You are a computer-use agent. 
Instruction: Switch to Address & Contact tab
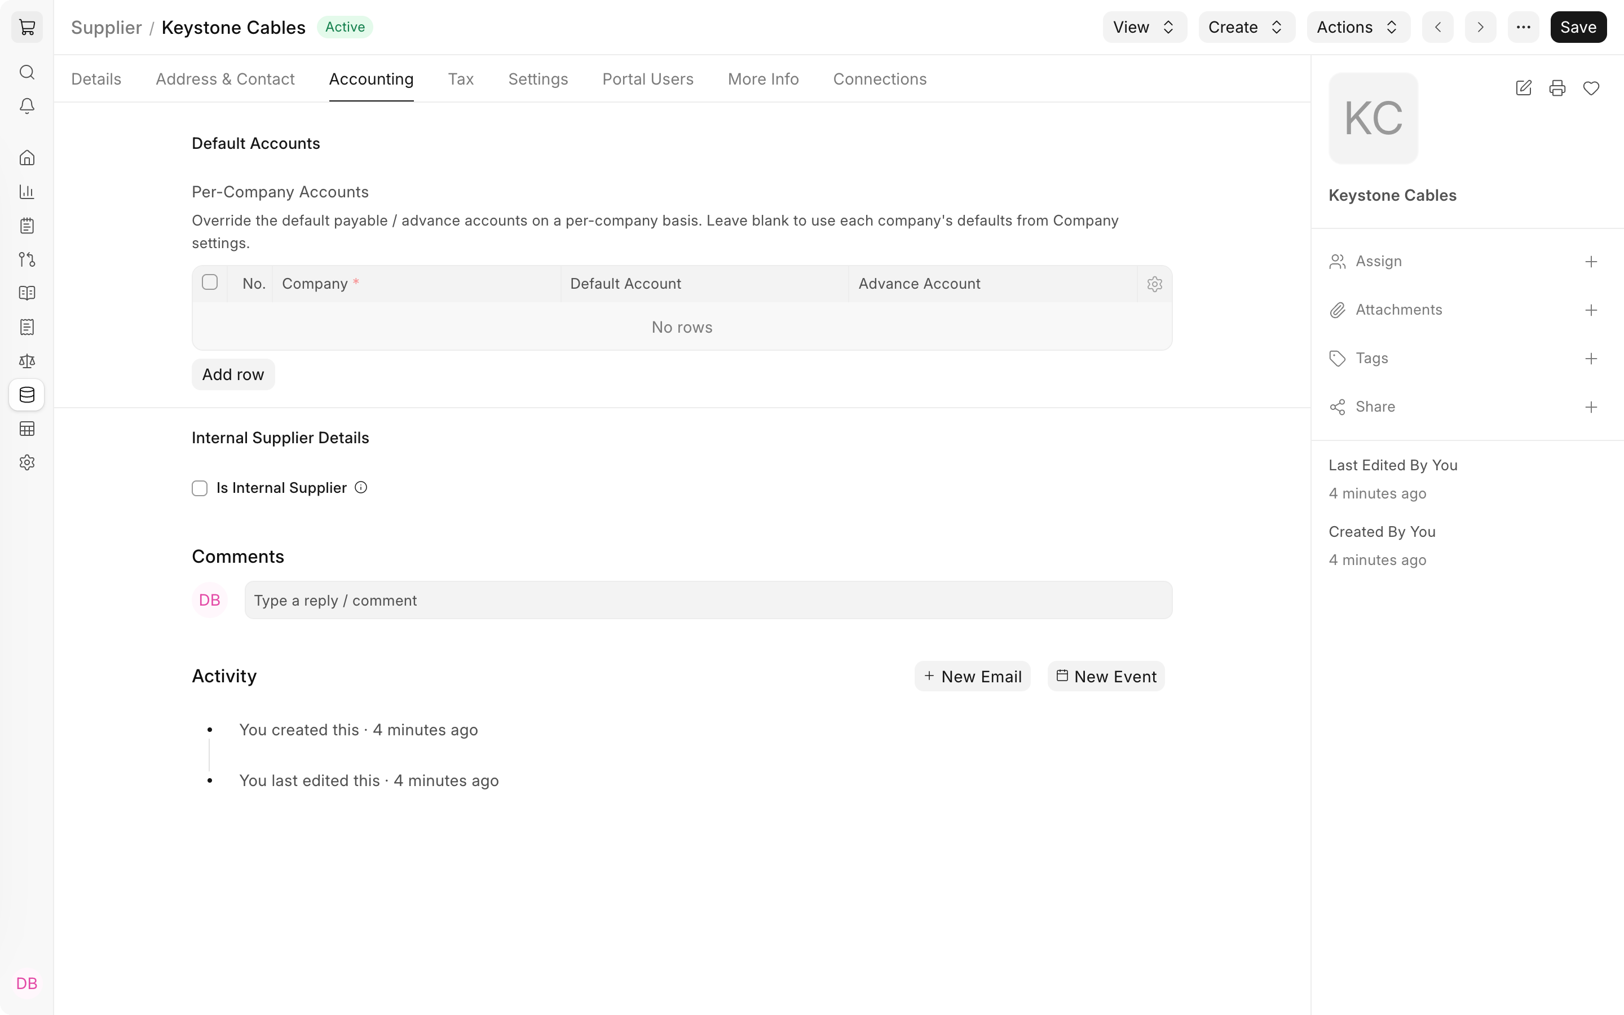point(225,79)
